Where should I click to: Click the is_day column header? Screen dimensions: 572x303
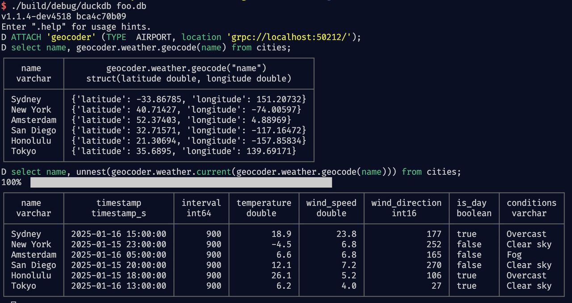pyautogui.click(x=471, y=203)
